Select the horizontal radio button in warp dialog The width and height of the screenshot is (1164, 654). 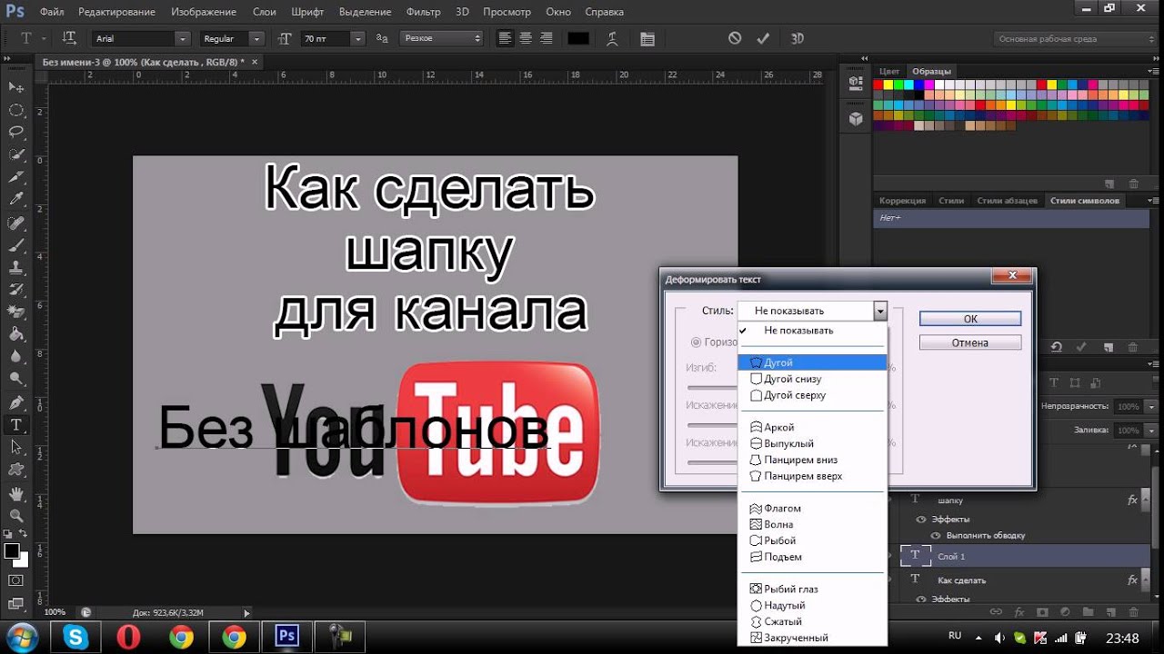tap(697, 342)
